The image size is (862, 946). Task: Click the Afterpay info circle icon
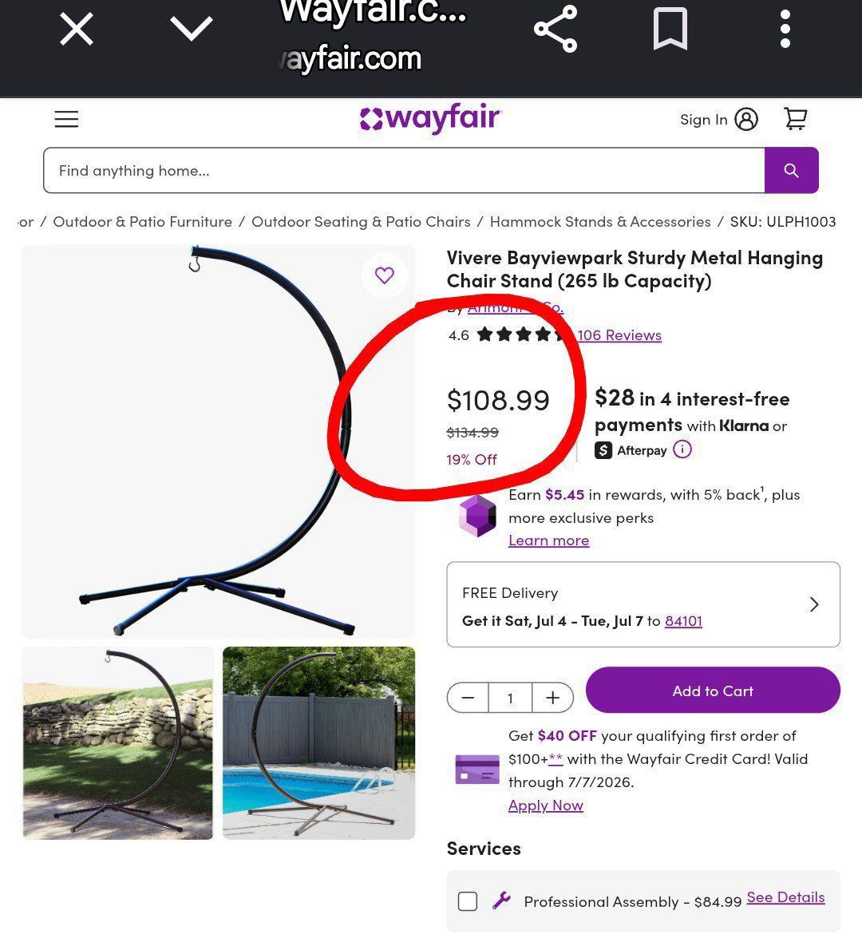[x=682, y=449]
